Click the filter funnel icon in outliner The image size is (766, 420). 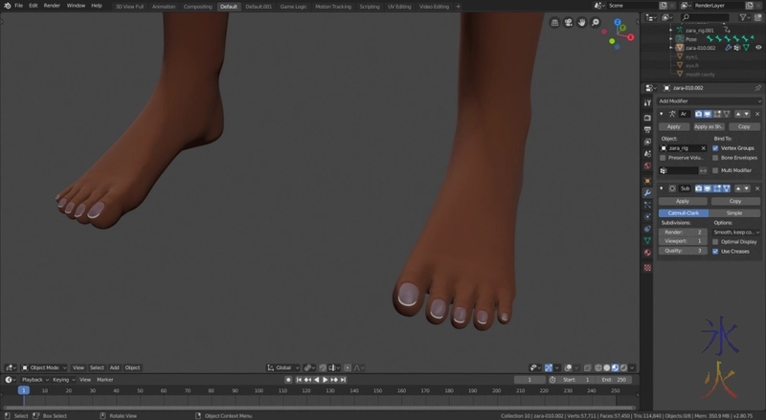(x=745, y=17)
